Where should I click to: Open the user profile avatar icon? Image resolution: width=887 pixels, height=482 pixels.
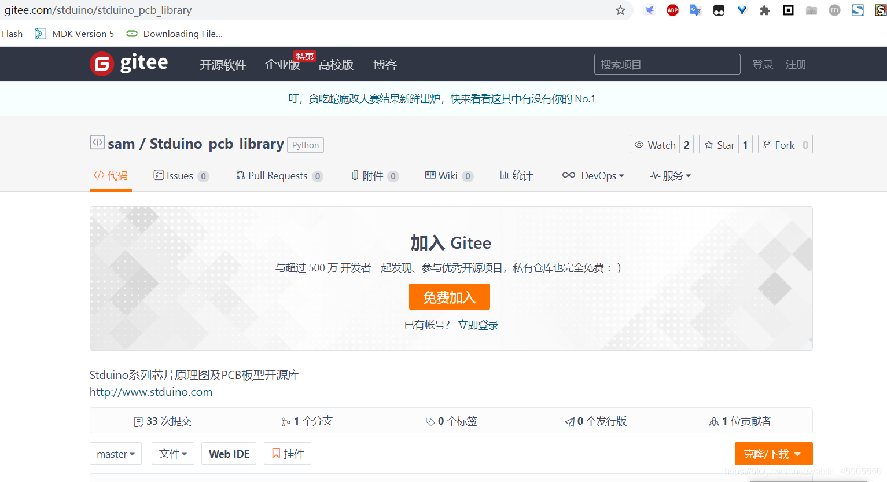click(x=834, y=10)
